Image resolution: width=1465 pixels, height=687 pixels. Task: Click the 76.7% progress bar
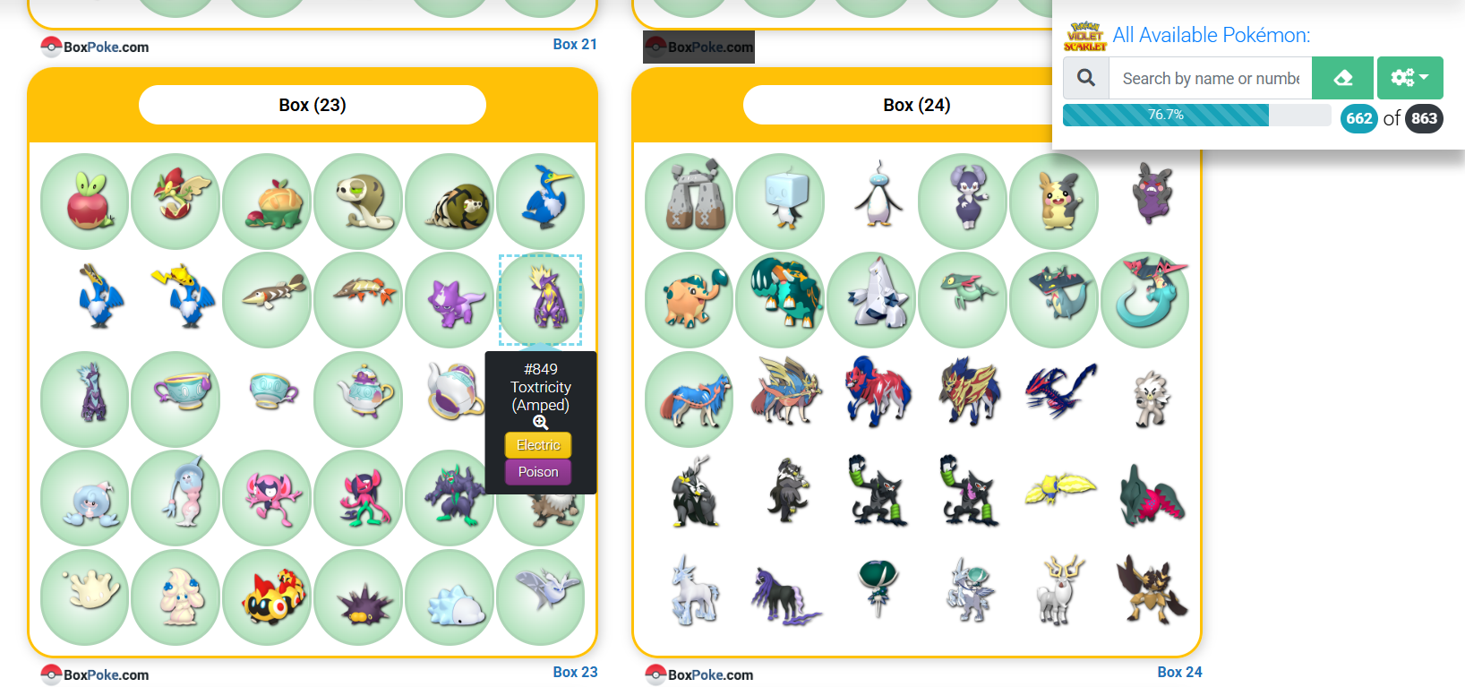tap(1196, 115)
